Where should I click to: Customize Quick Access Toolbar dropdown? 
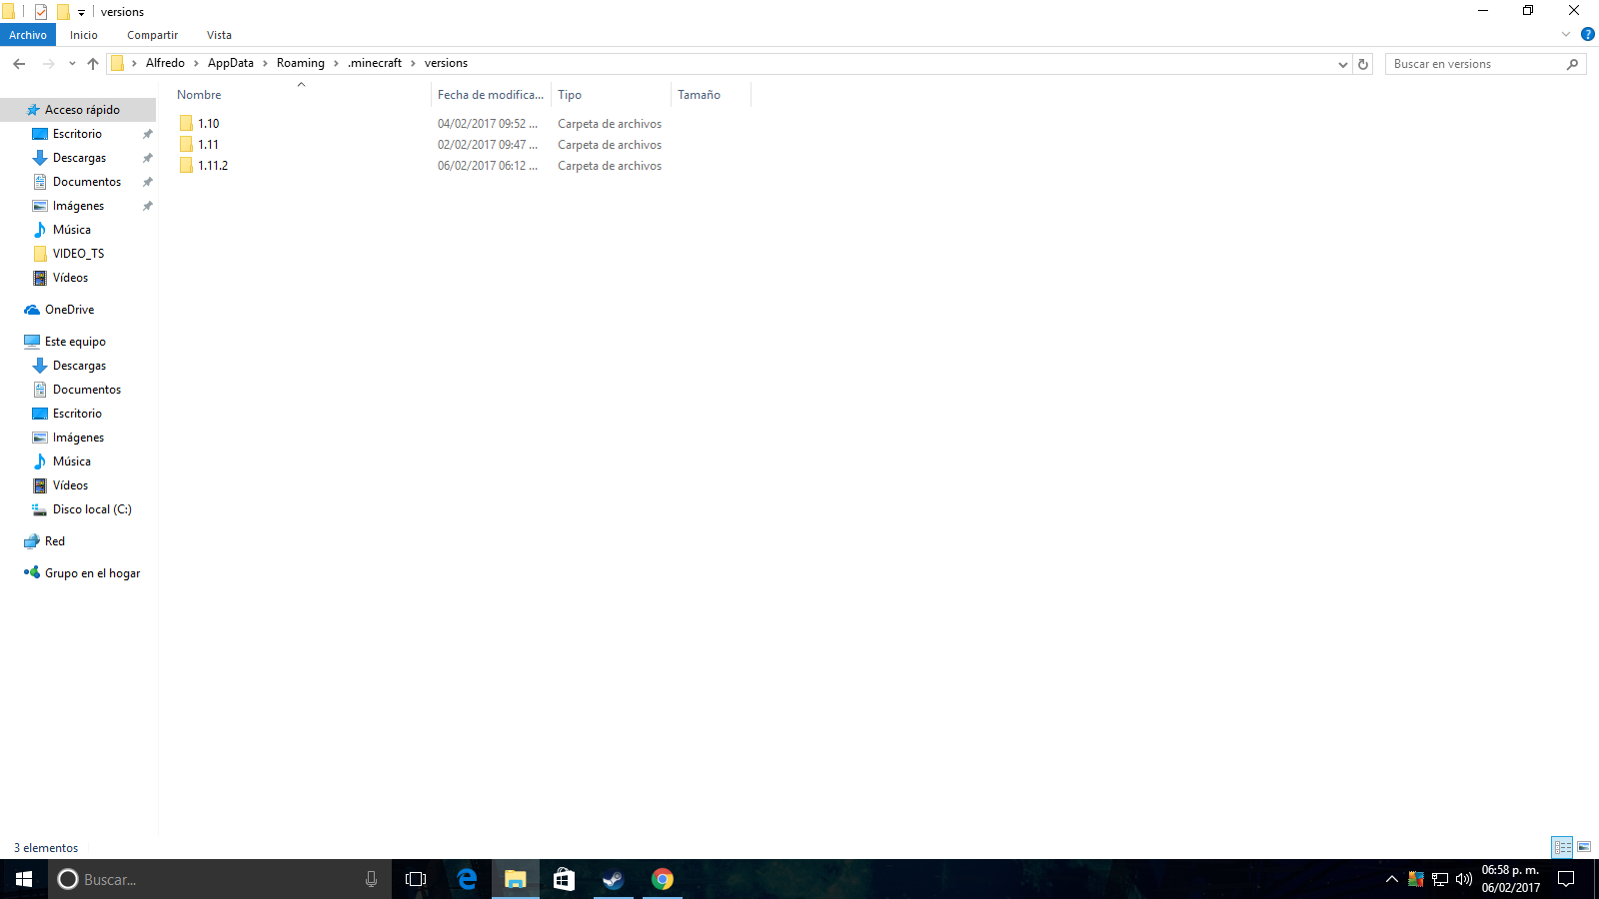(82, 13)
